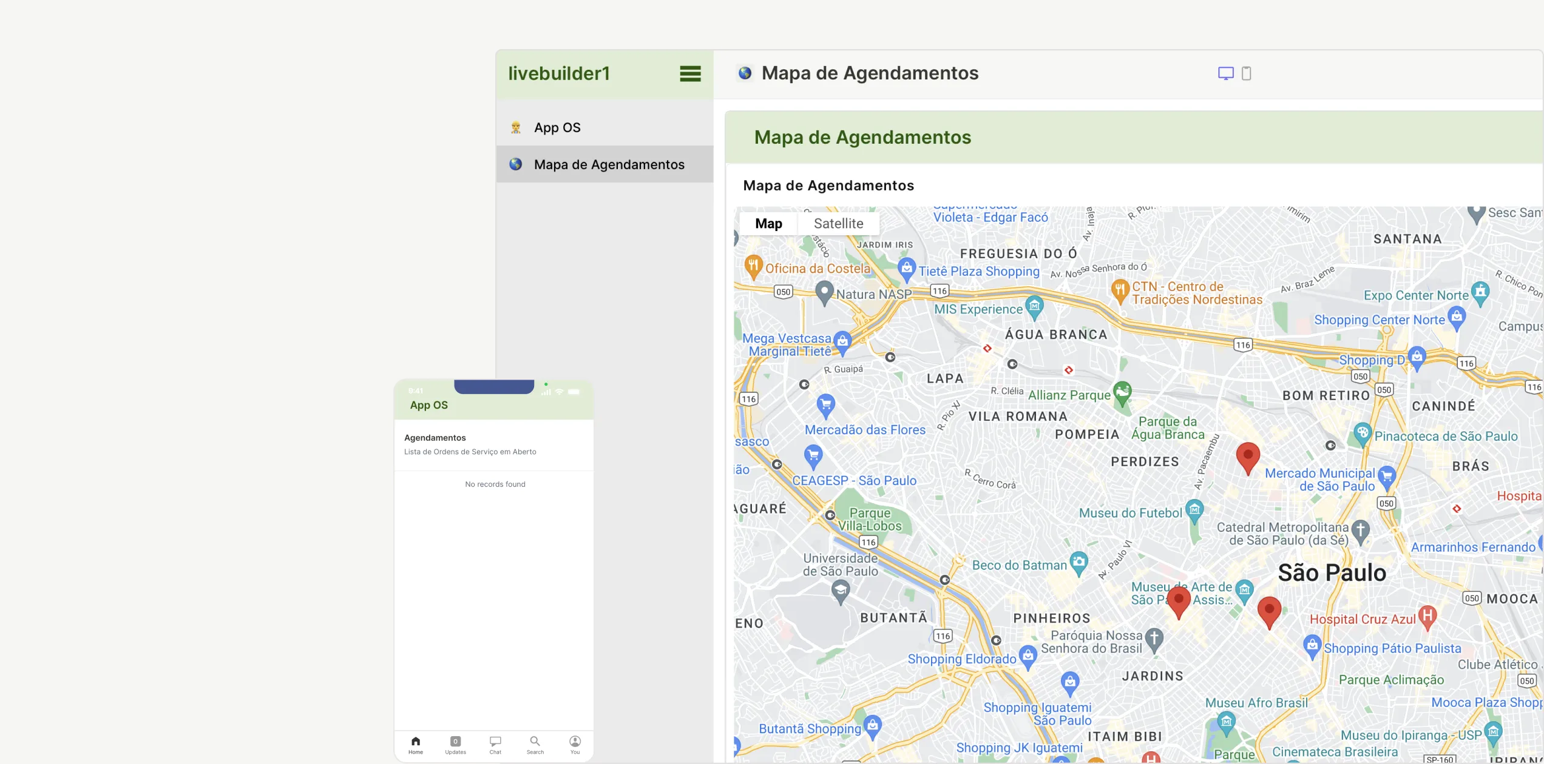Click the Paróquia Nossa Senhora do Brasil pin
This screenshot has height=764, width=1544.
[x=1154, y=639]
